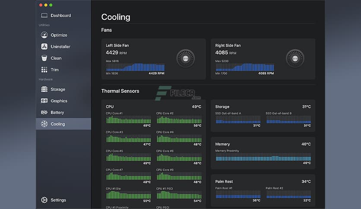The image size is (361, 209).
Task: Select the SSD Out-of-band A graph
Action: (238, 120)
